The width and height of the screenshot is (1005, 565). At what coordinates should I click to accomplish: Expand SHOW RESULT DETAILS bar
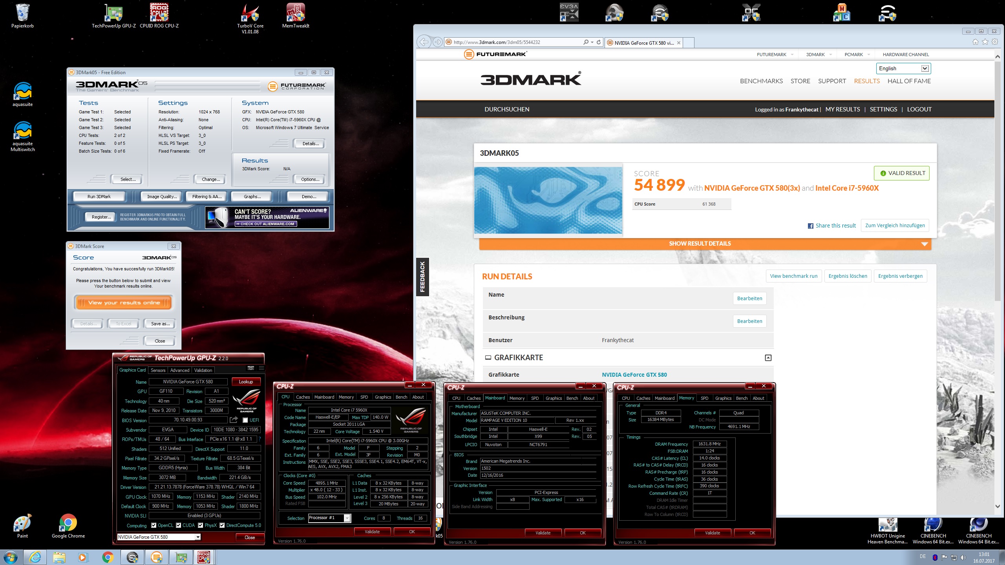[x=705, y=244]
